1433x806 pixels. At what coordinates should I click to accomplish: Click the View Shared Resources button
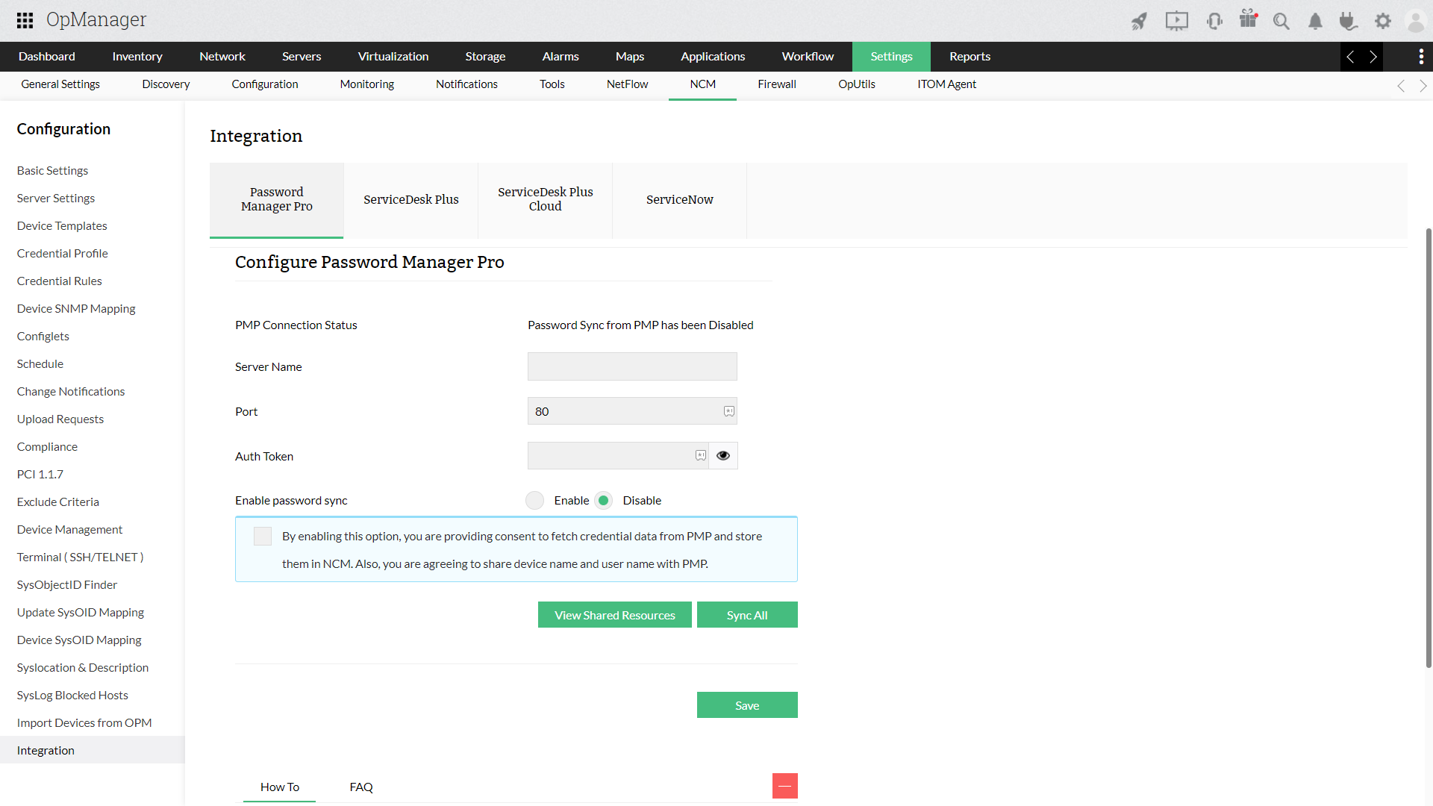(x=614, y=615)
